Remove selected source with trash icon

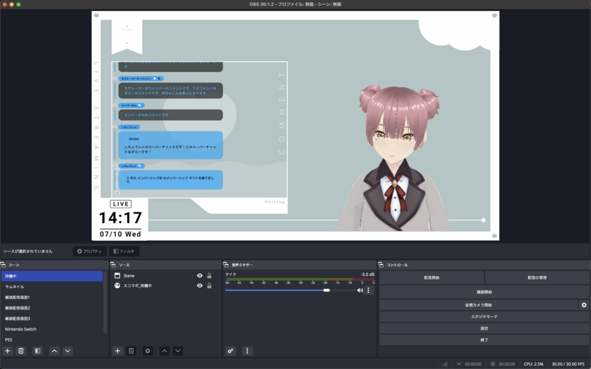pyautogui.click(x=131, y=351)
